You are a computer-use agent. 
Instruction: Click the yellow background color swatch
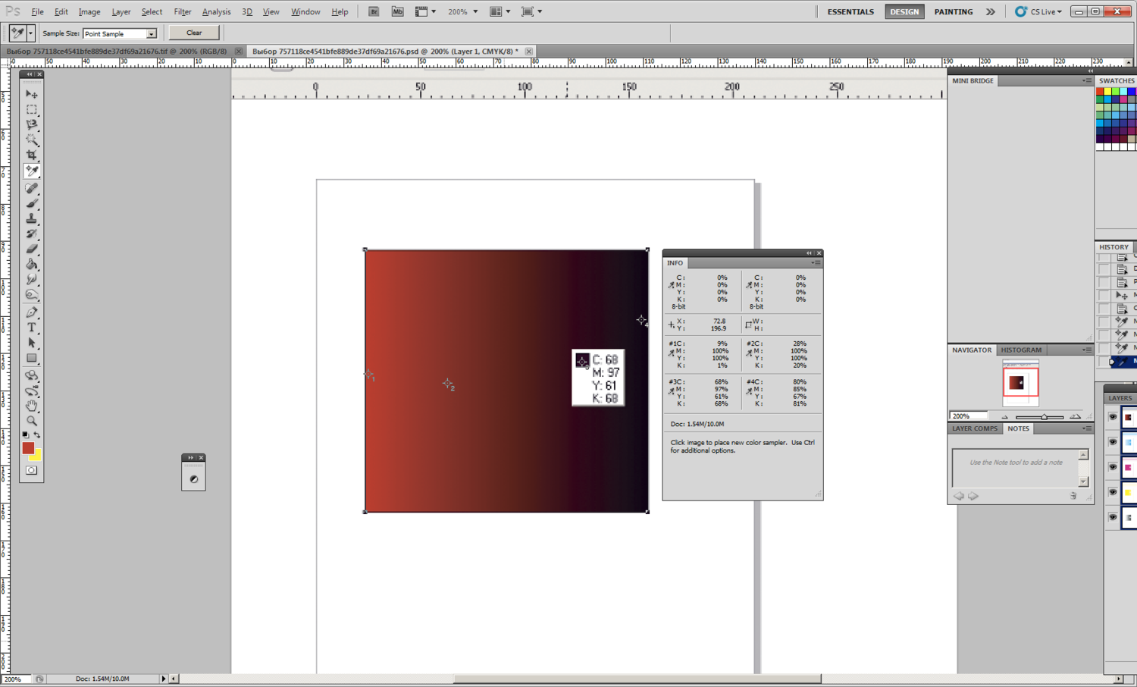(37, 456)
